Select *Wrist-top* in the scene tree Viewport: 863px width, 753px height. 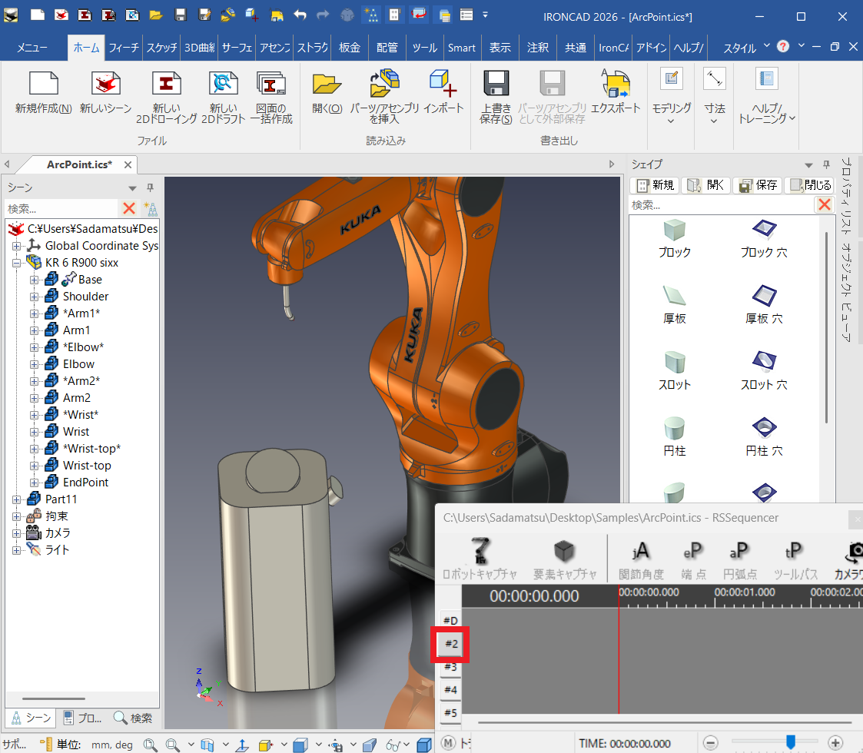pos(91,449)
